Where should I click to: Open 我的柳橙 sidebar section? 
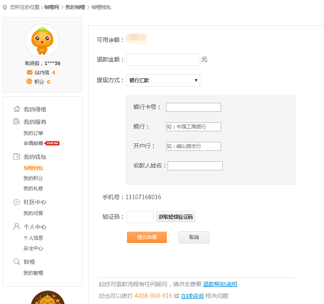[35, 109]
